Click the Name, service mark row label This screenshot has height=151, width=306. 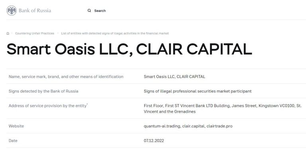[66, 76]
